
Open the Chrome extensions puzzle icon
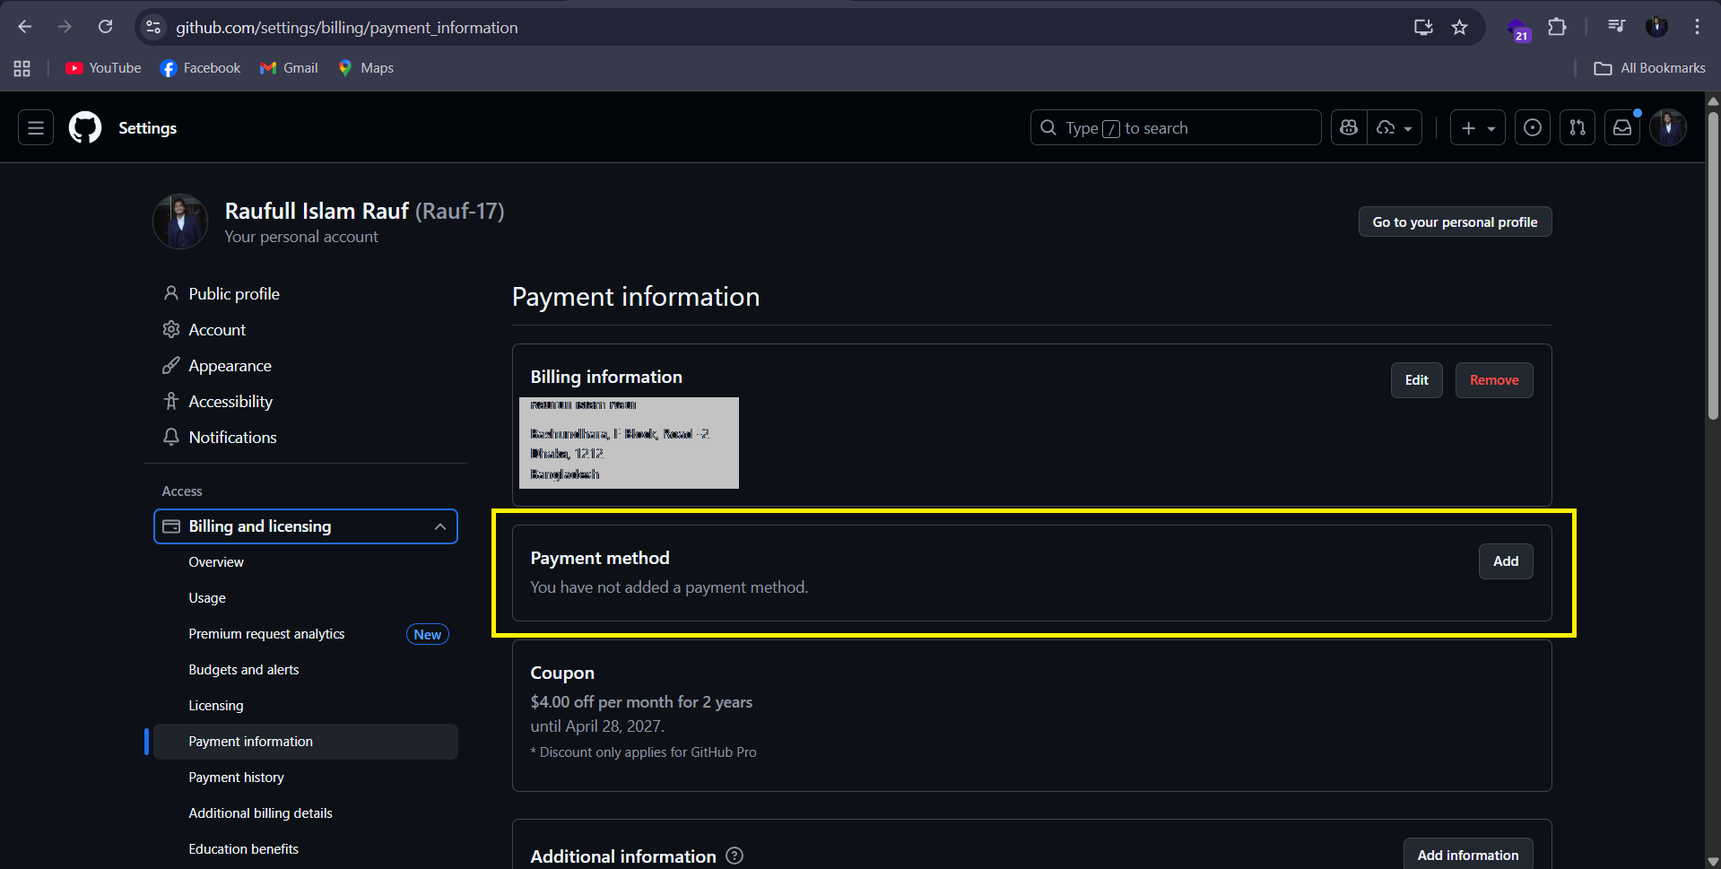point(1558,27)
